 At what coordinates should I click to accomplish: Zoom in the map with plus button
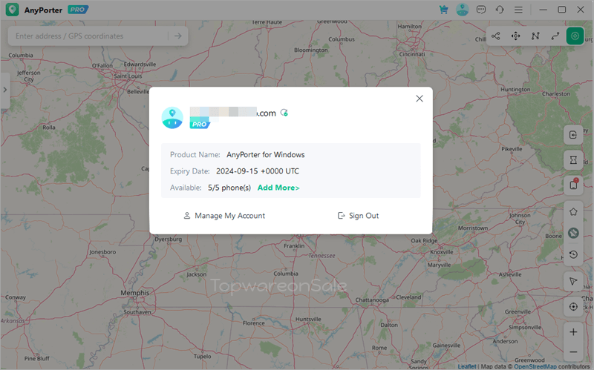(573, 332)
